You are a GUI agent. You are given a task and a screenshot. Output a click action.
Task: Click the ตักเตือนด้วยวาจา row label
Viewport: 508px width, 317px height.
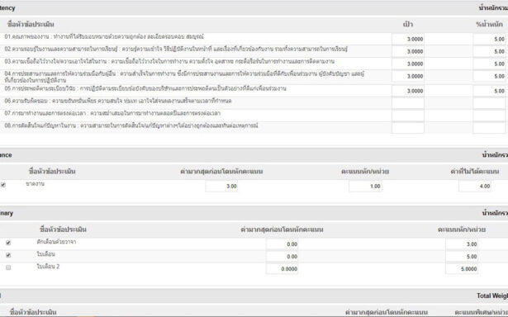pos(56,242)
